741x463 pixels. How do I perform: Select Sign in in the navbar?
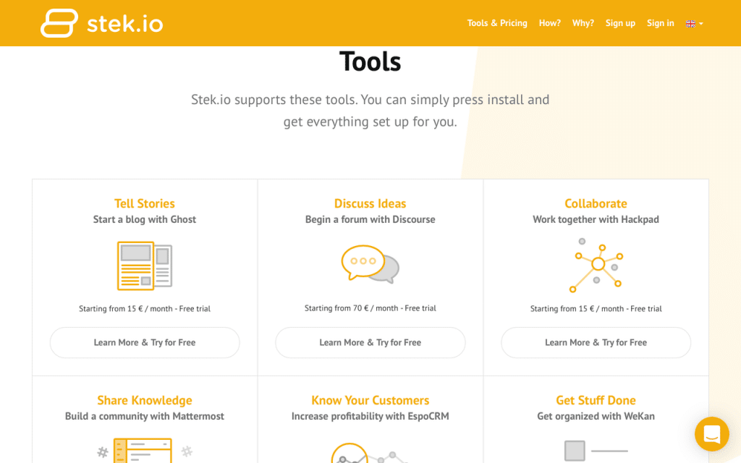pos(660,23)
